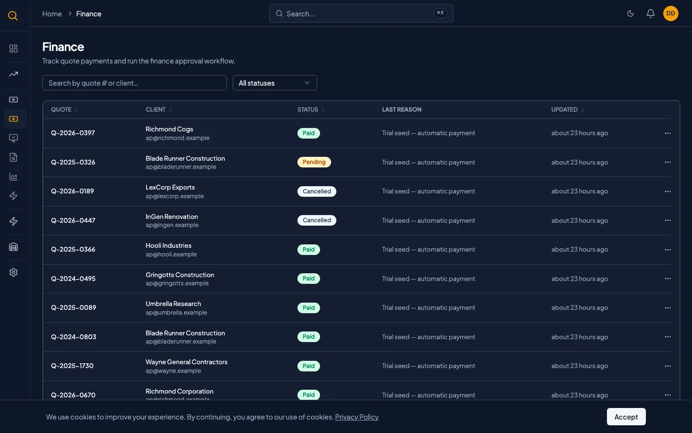Open the area chart sidebar icon

pyautogui.click(x=13, y=177)
